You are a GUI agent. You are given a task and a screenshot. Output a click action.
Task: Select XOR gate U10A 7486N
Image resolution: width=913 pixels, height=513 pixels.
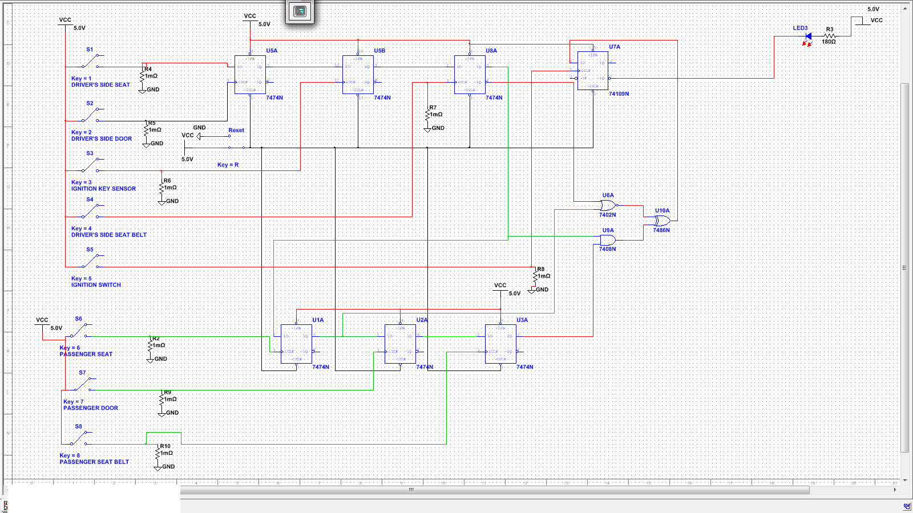(x=662, y=221)
